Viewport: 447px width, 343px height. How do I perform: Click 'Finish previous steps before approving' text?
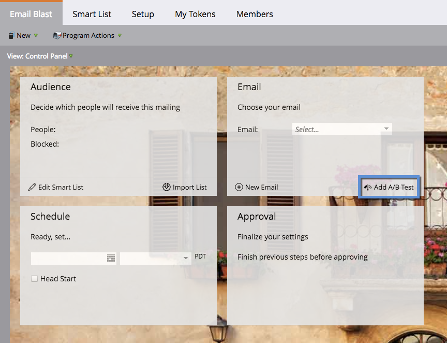tap(303, 257)
